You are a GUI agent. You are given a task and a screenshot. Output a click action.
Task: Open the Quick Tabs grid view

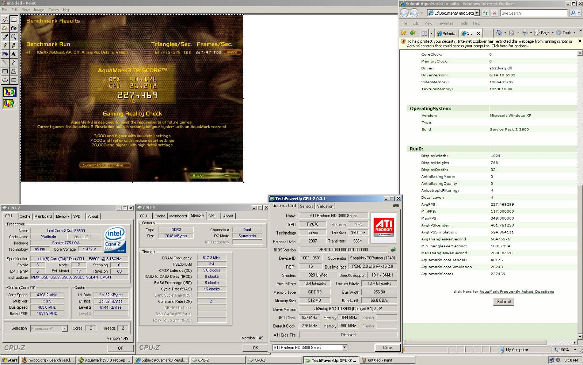click(x=424, y=33)
